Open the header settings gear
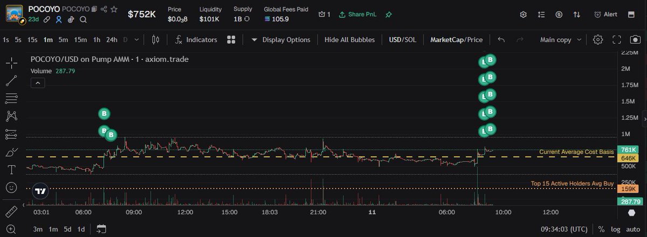This screenshot has width=647, height=237. 523,15
